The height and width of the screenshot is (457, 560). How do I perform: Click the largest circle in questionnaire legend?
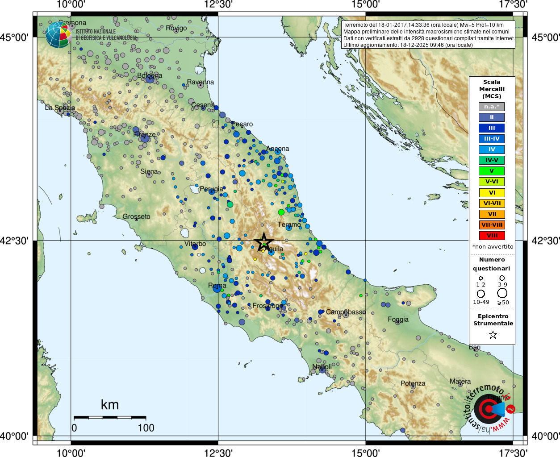pyautogui.click(x=502, y=293)
